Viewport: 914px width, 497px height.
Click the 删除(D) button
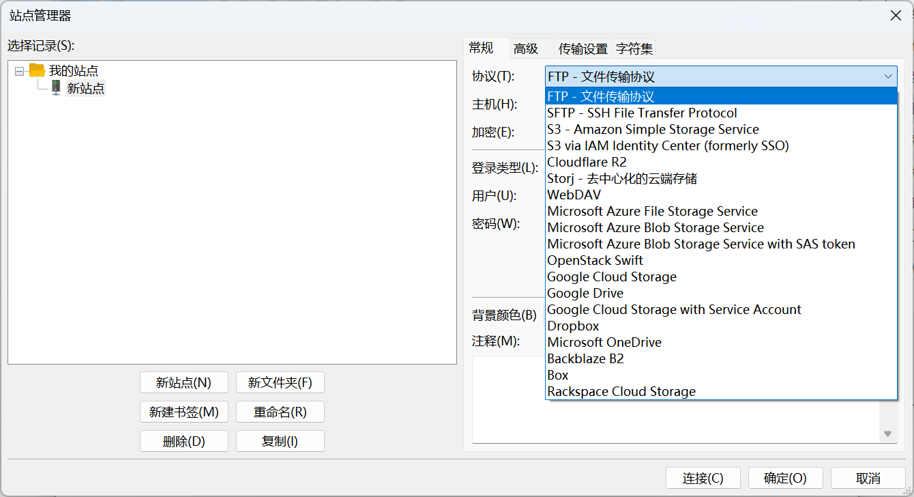coord(184,441)
